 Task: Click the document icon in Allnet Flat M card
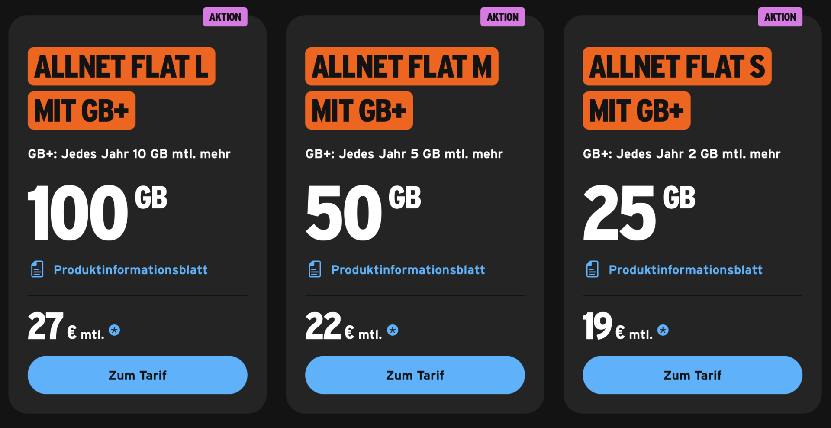315,269
